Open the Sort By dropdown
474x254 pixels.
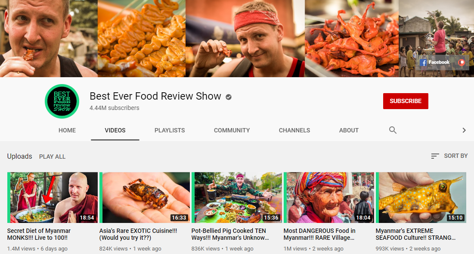click(449, 156)
